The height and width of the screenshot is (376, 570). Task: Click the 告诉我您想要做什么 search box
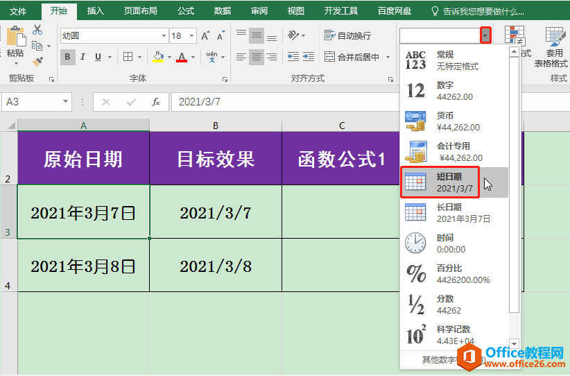(x=478, y=11)
